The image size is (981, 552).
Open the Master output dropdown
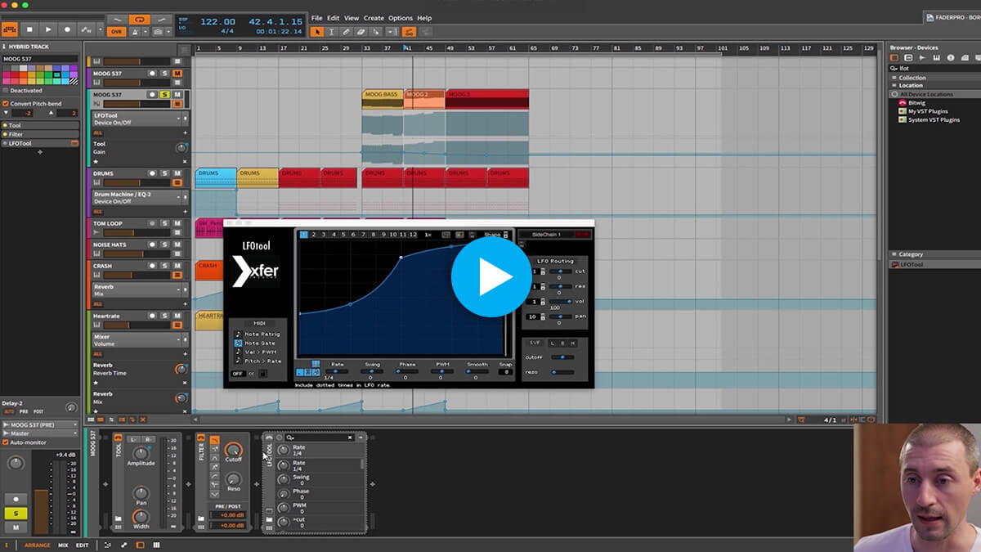pos(40,433)
